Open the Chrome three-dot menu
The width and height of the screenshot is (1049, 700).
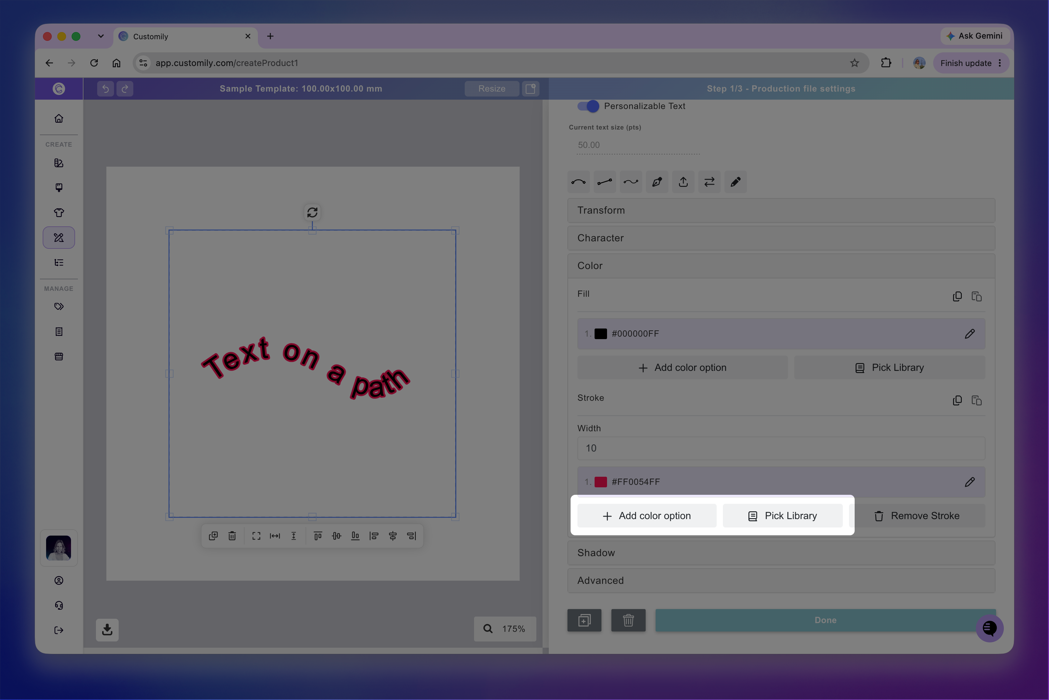coord(999,63)
